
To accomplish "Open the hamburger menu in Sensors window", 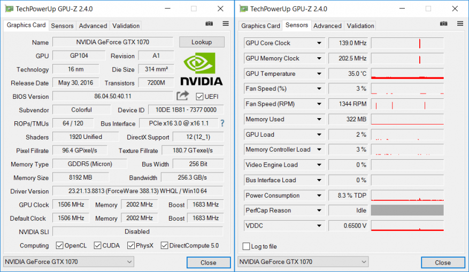I will click(x=460, y=24).
